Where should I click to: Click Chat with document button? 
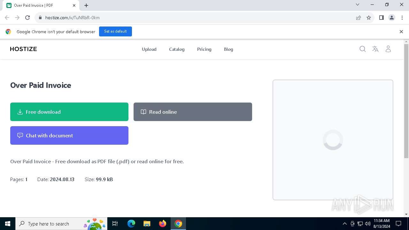pyautogui.click(x=69, y=135)
